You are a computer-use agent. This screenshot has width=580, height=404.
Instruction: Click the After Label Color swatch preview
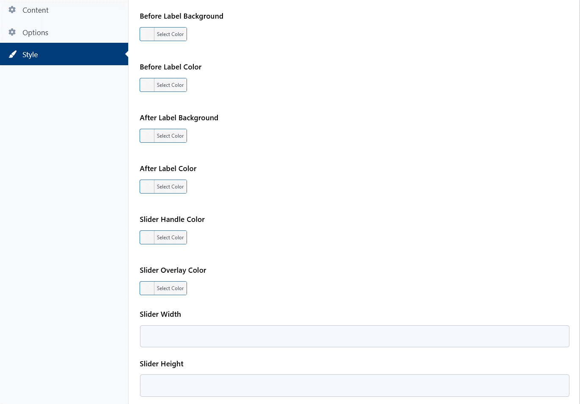pyautogui.click(x=147, y=186)
